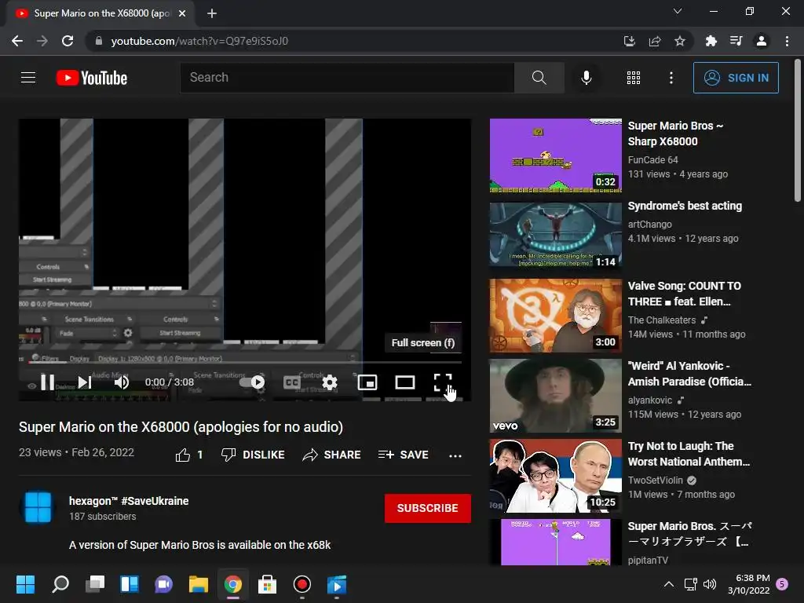Select the Super Mario on the X68000 tab

[x=100, y=13]
